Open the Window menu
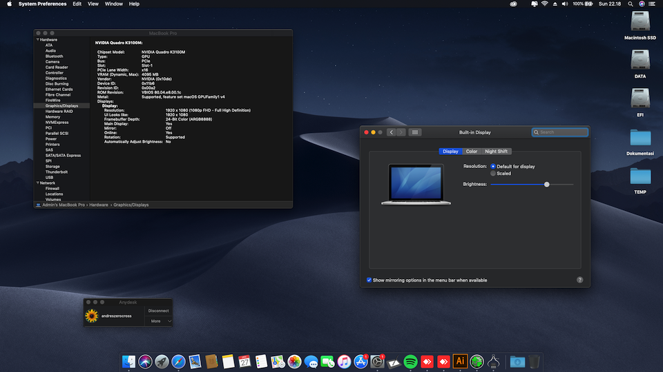 pyautogui.click(x=114, y=4)
